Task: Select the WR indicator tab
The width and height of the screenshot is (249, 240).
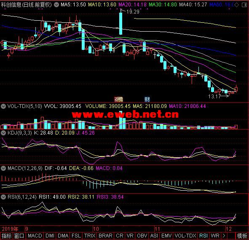Action: pyautogui.click(x=215, y=235)
